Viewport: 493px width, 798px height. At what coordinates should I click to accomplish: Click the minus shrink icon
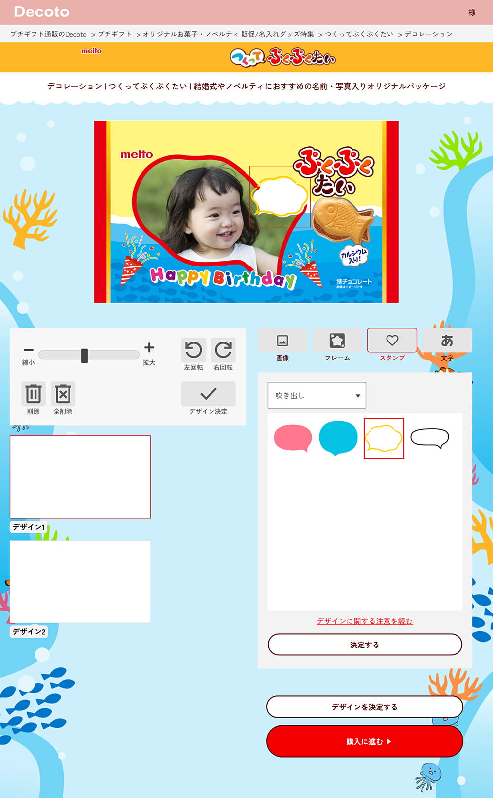[29, 349]
